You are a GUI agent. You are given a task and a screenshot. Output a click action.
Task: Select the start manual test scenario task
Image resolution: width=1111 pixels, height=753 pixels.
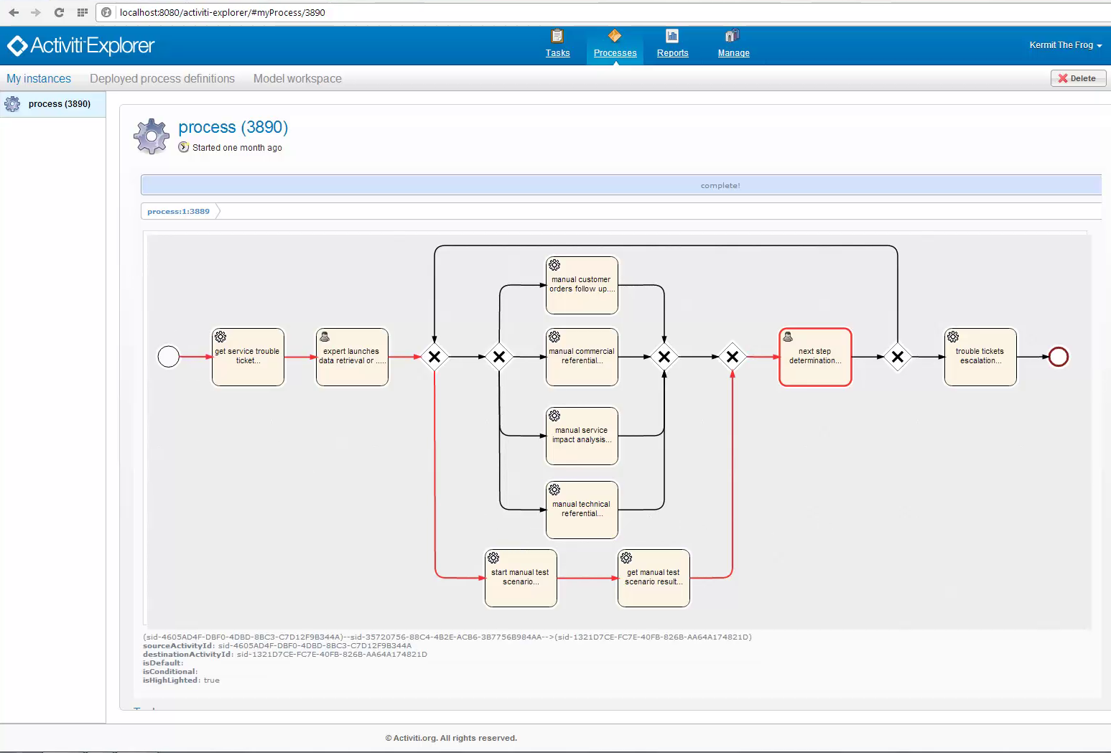(521, 578)
